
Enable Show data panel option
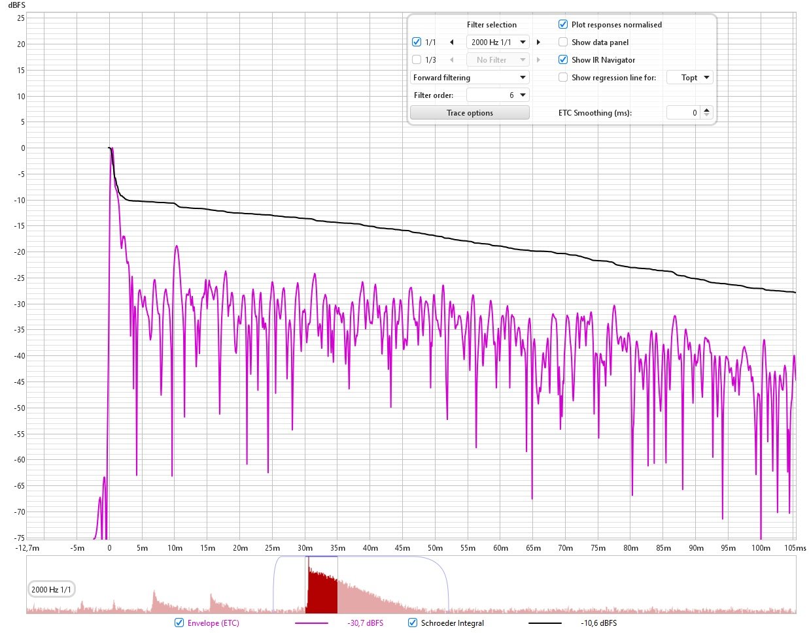[x=563, y=42]
